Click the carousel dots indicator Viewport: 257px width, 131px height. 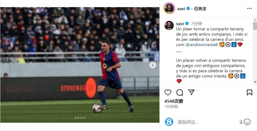[x=80, y=118]
